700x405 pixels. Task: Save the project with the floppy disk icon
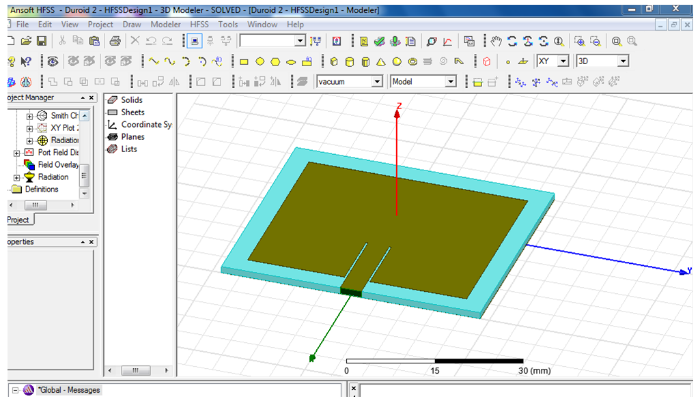tap(42, 41)
